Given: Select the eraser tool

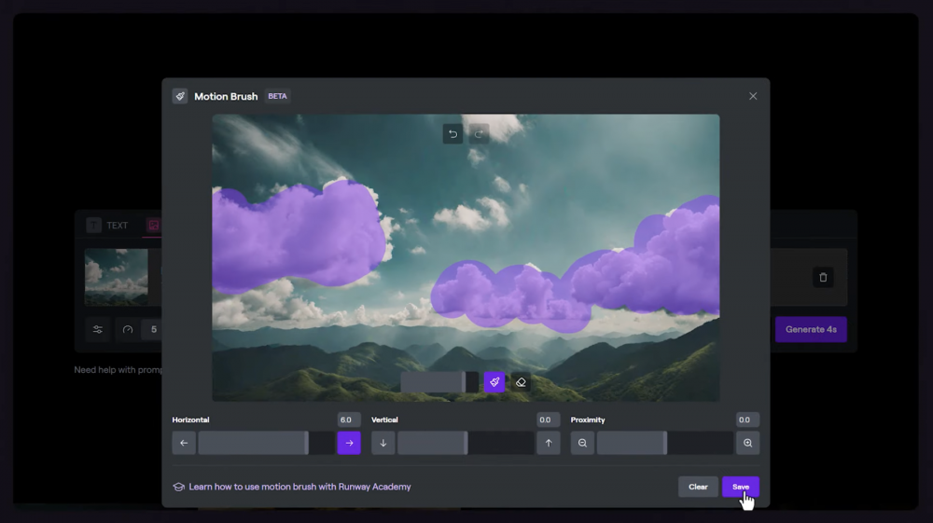Looking at the screenshot, I should [521, 382].
